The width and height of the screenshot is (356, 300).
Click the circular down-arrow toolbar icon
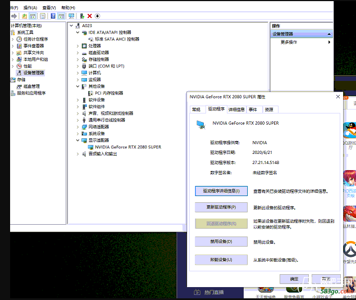(x=97, y=16)
